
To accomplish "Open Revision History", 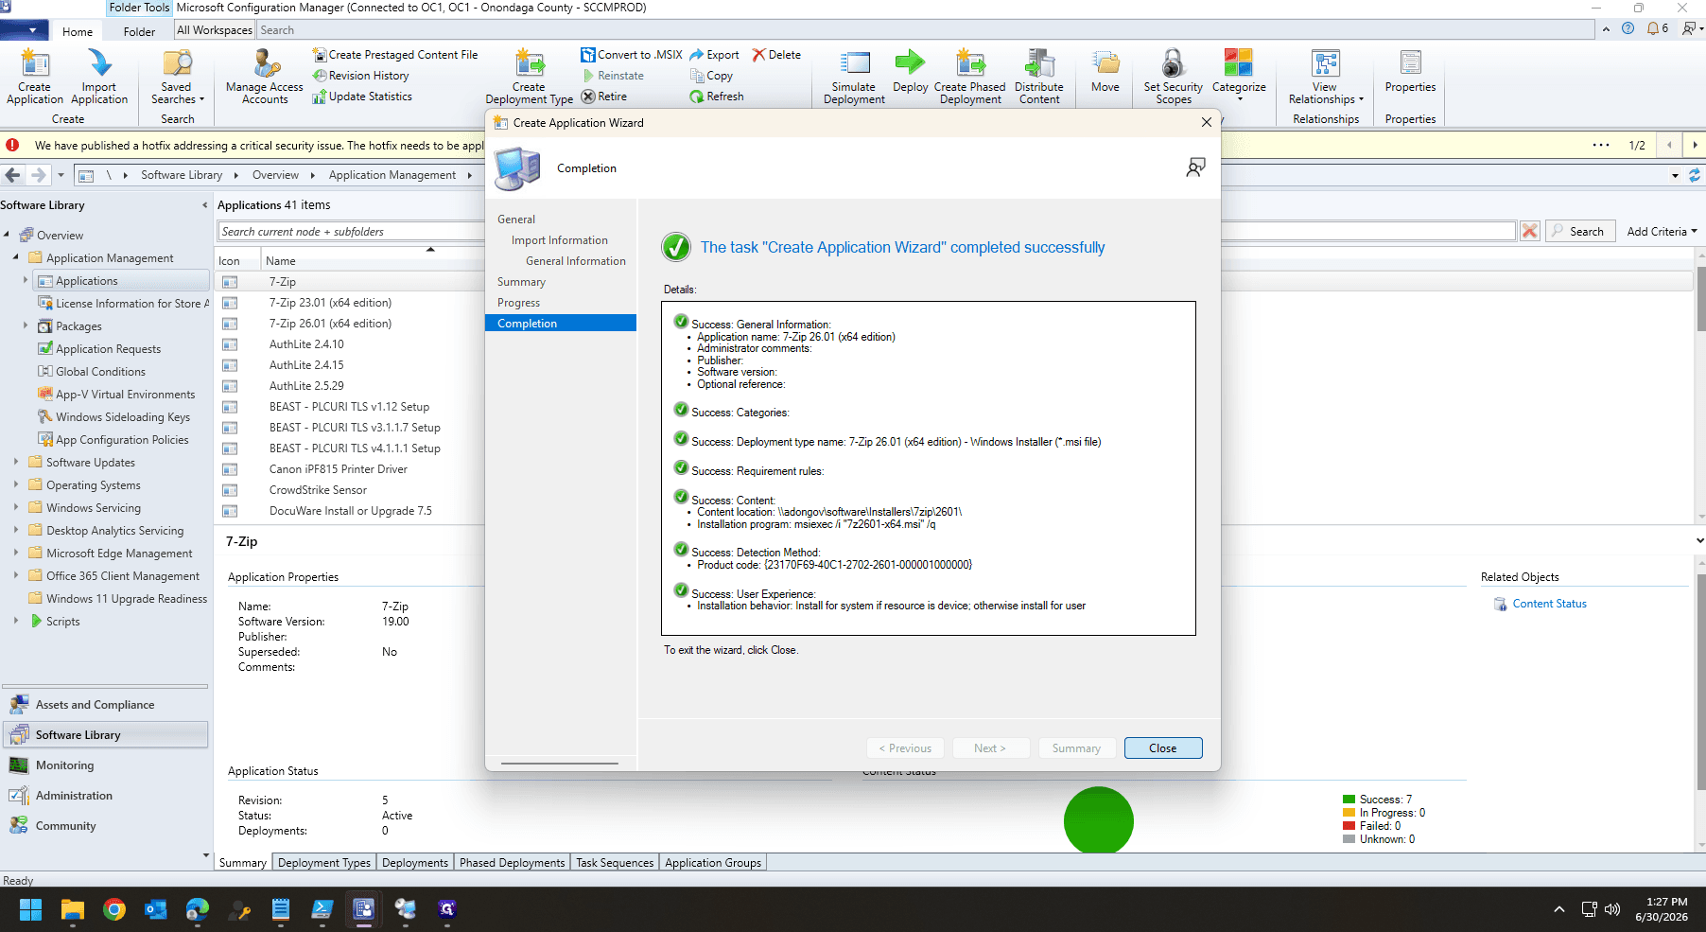I will point(361,76).
